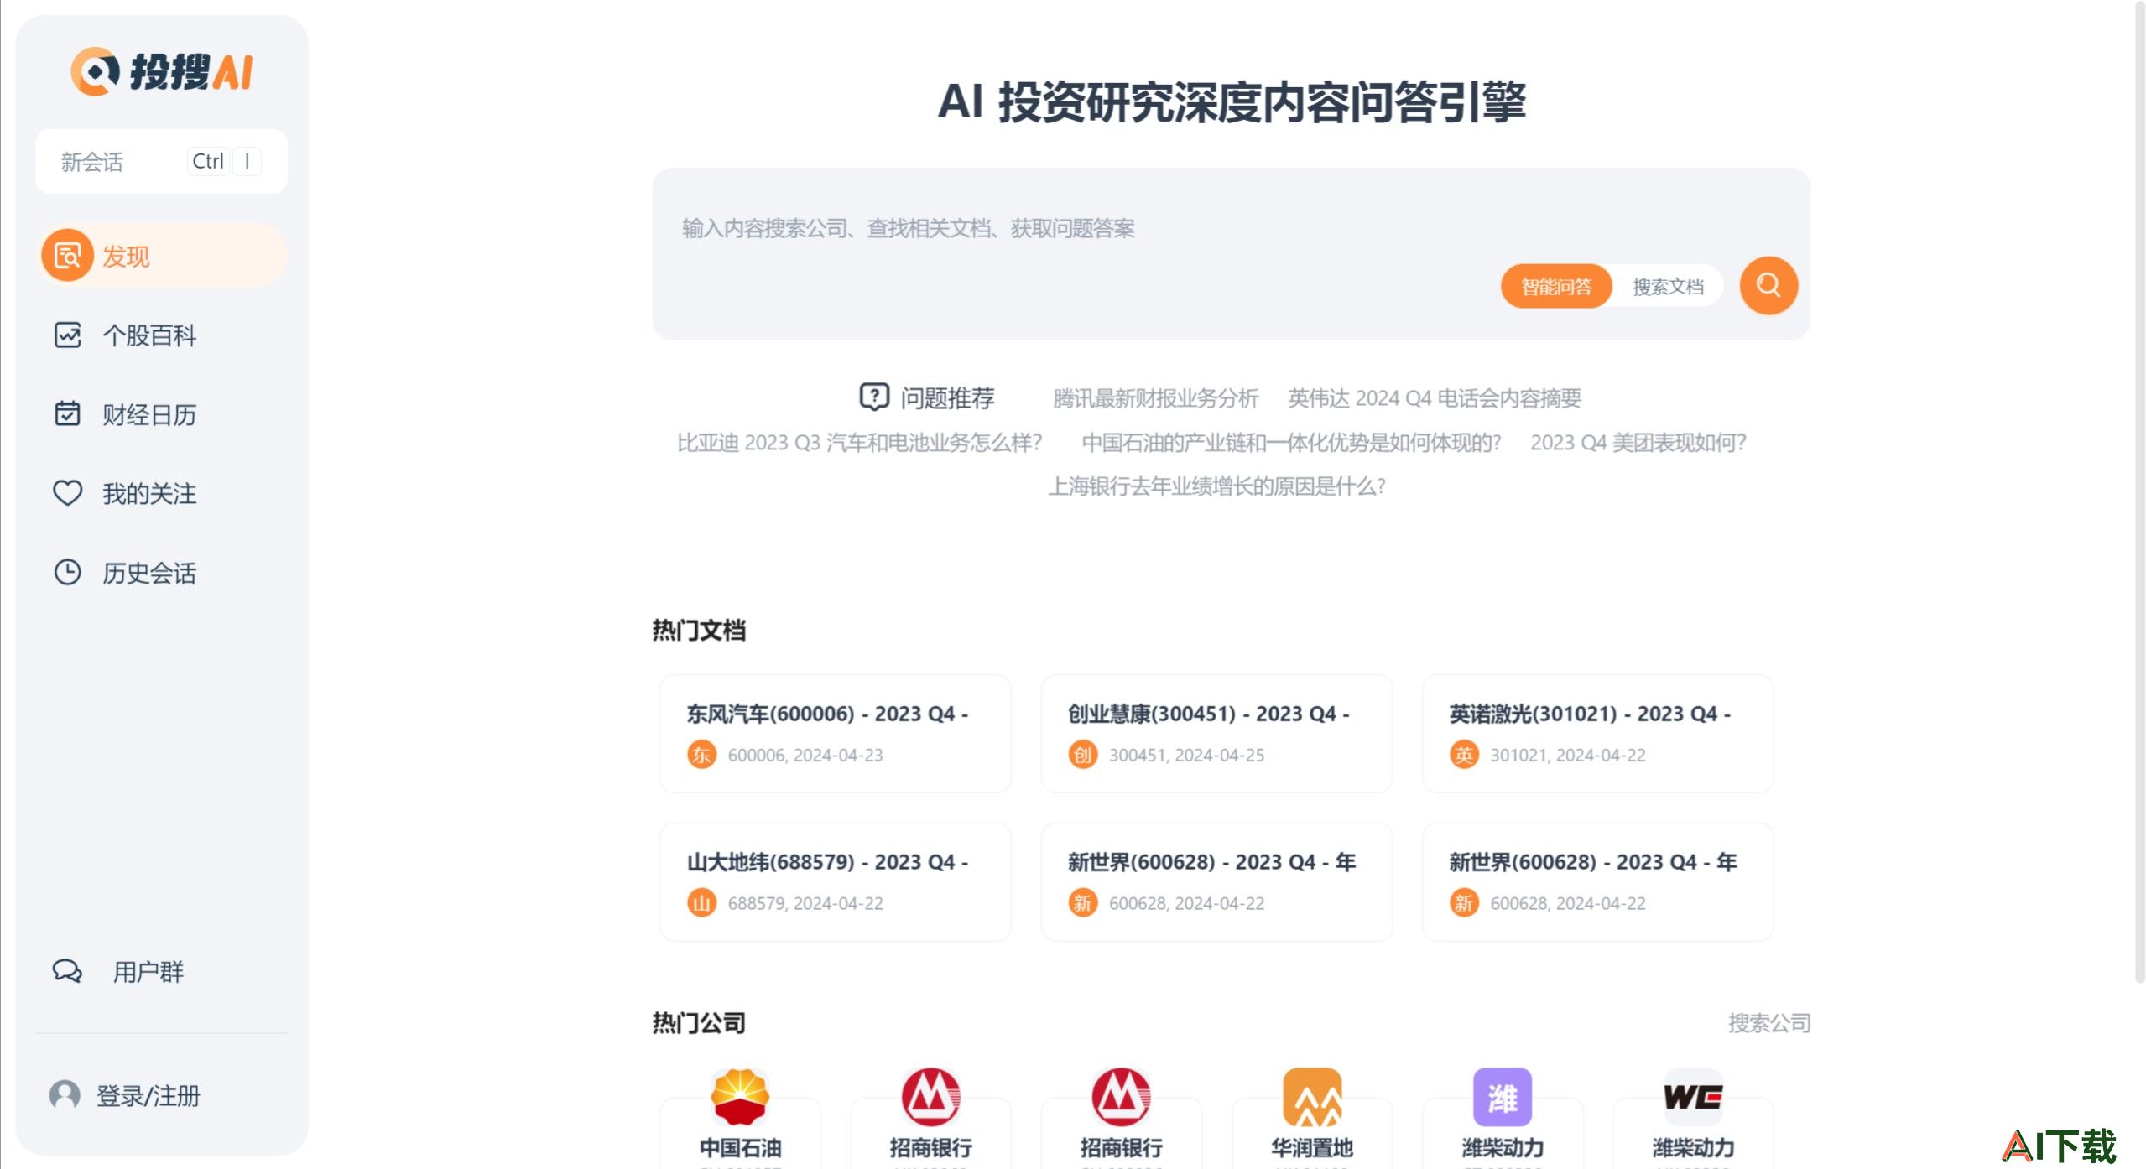2146x1169 pixels.
Task: Click the 创 badge on 创业慧康 card
Action: (1083, 755)
